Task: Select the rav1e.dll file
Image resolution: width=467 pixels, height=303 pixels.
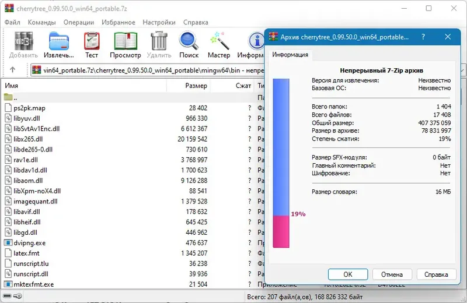Action: [26, 160]
